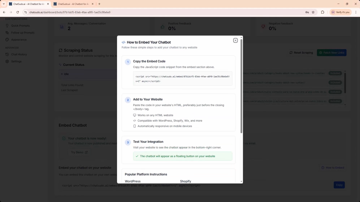Viewport: 360px width, 202px height.
Task: Click the thumbs-up Positive Feedback icon
Action: tap(163, 27)
